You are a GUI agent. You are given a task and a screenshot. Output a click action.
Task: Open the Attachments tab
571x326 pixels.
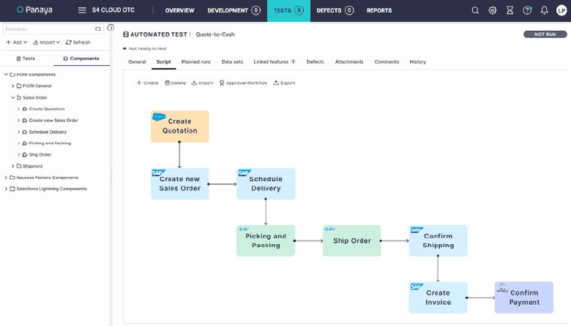pos(349,62)
